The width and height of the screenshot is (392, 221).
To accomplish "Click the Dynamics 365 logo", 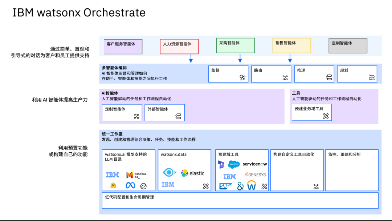I will pos(221,164).
